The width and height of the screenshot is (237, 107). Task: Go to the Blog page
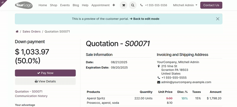click(x=76, y=5)
